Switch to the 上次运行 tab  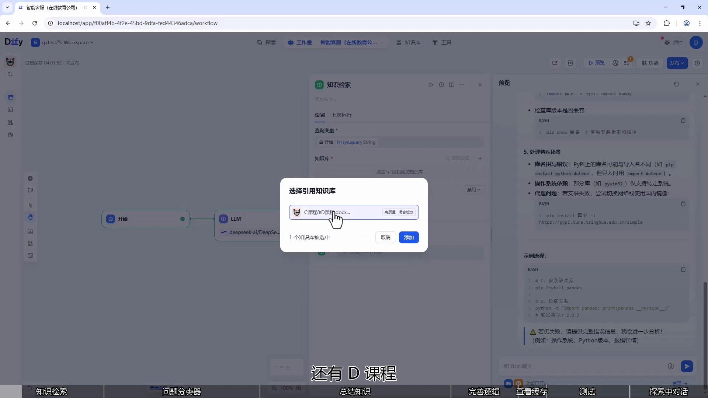(x=341, y=115)
